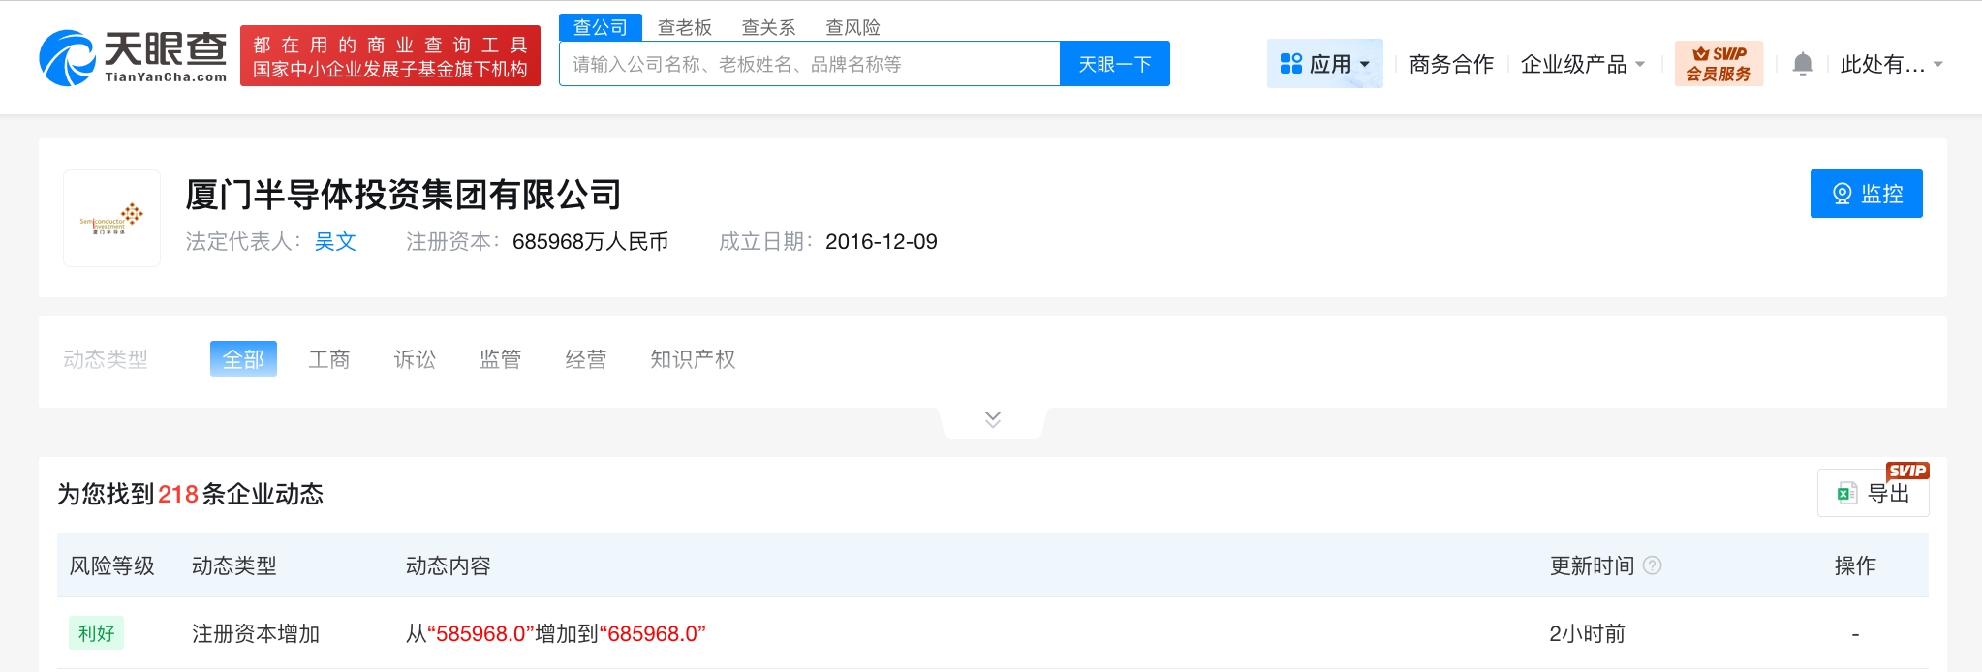Open SVIP 会员服务 badge

point(1719,64)
